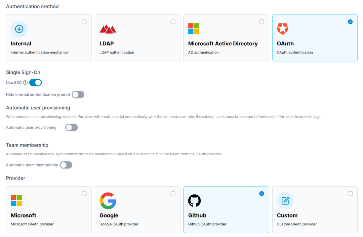Viewport: 363px width, 237px height.
Task: Select the Google provider radio button
Action: [173, 194]
